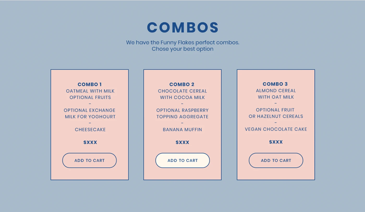Click the Milk For Yoghourt option text
Screen dimensions: 365x212
pos(90,117)
